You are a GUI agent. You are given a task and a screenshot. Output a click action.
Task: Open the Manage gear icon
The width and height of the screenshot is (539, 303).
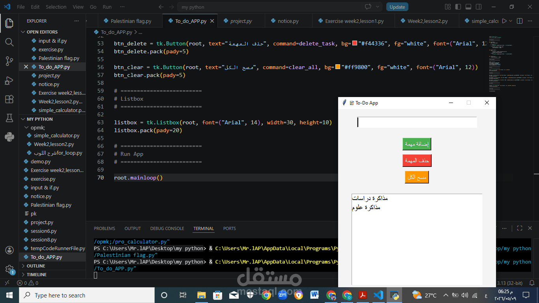[9, 269]
